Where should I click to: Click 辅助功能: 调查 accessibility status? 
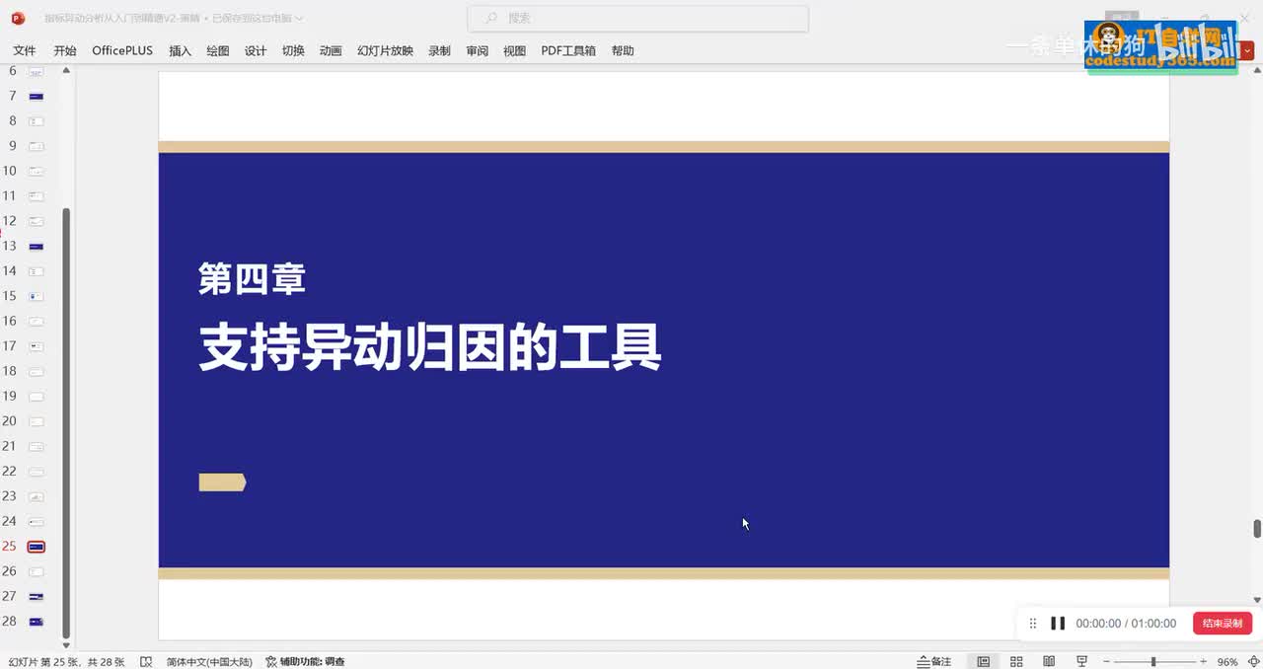305,661
